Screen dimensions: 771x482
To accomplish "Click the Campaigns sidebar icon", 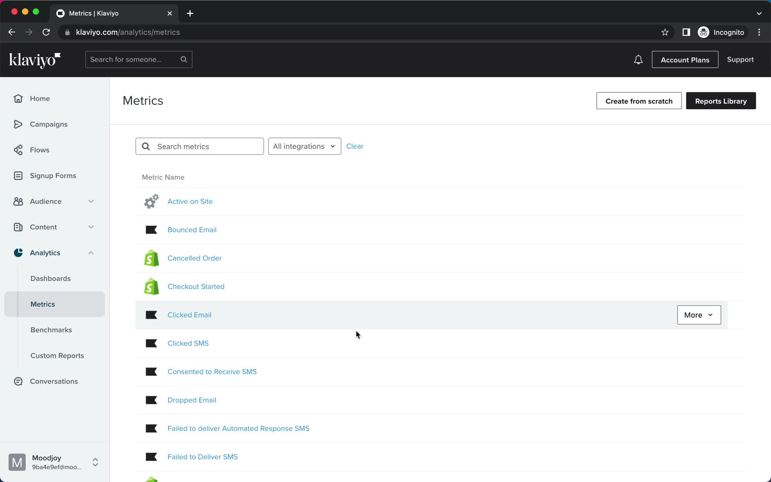I will tap(17, 124).
